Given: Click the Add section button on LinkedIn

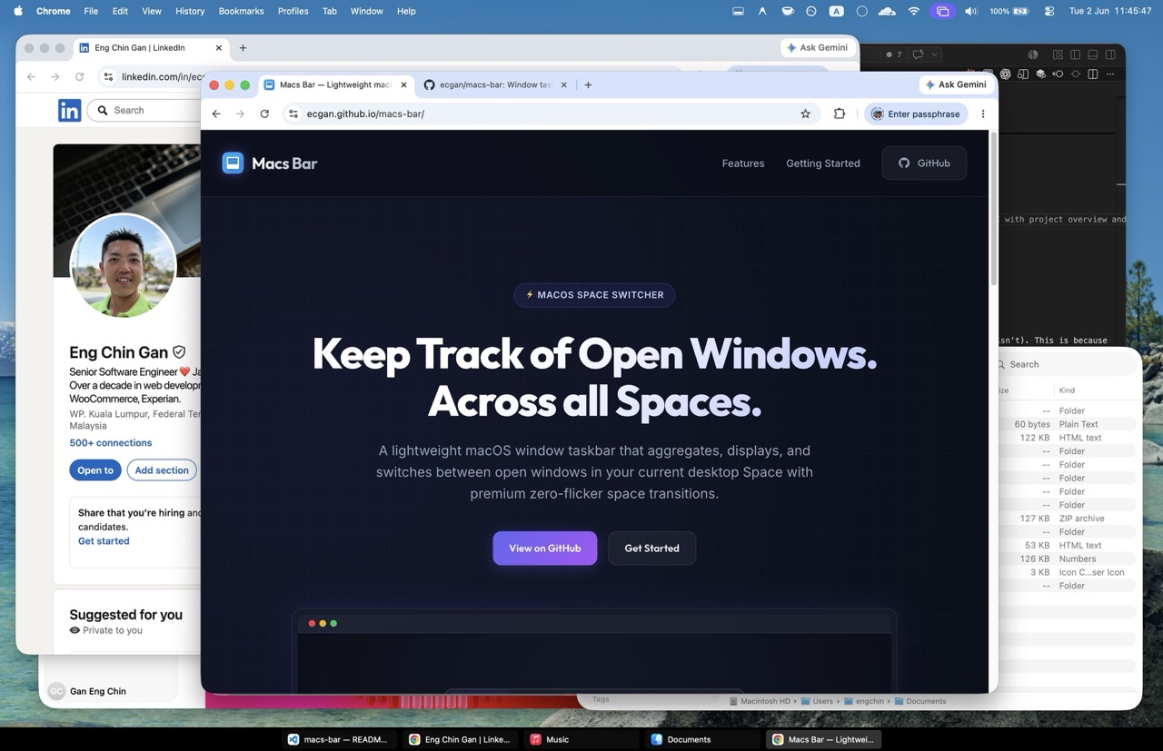Looking at the screenshot, I should 162,470.
